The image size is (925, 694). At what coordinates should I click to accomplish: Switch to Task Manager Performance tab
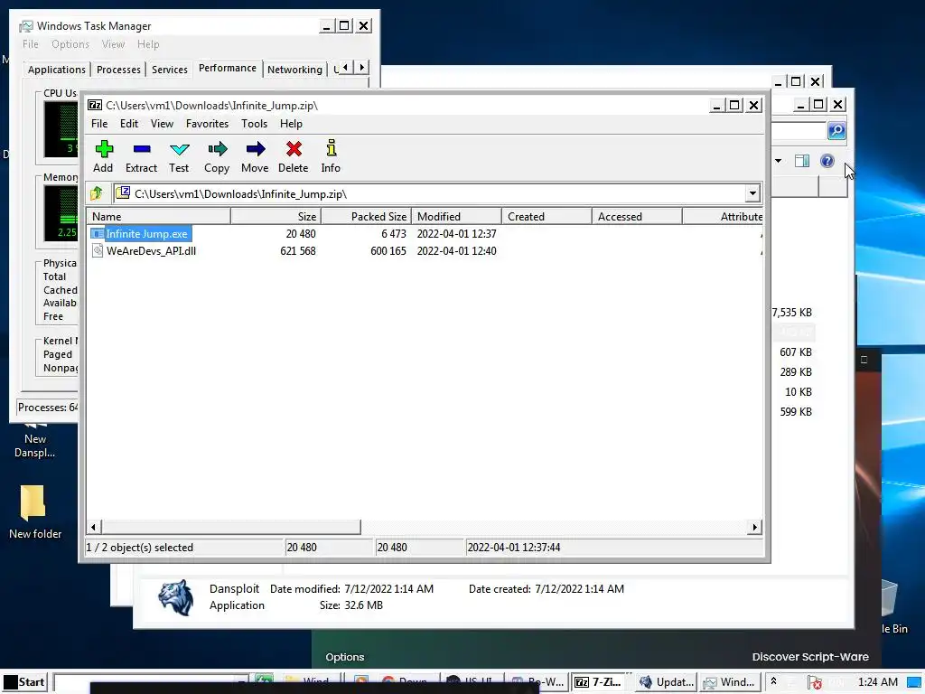pos(227,68)
